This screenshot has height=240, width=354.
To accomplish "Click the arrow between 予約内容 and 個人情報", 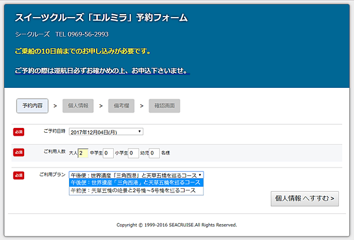I will coord(55,107).
